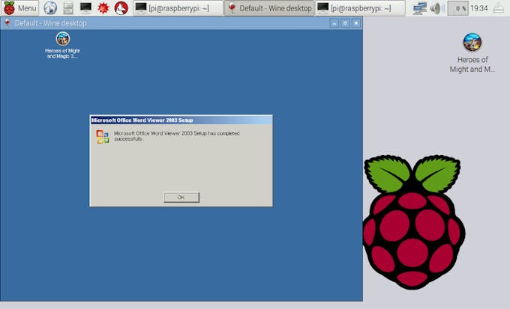Click the 19:34 clock
The width and height of the screenshot is (510, 309).
pyautogui.click(x=478, y=8)
